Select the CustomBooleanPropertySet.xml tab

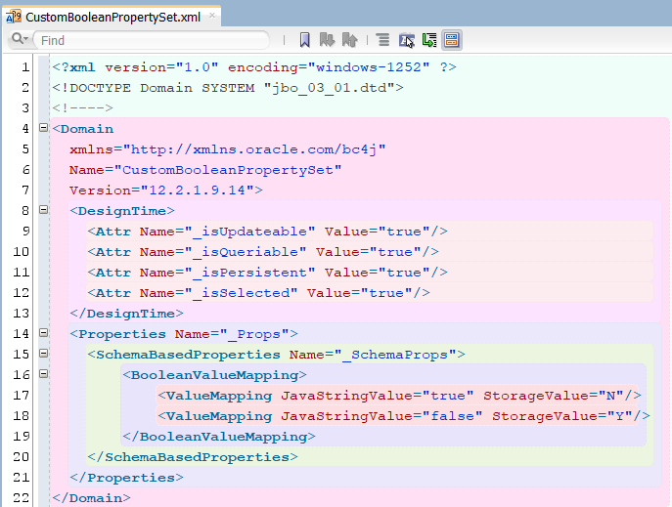(x=112, y=18)
